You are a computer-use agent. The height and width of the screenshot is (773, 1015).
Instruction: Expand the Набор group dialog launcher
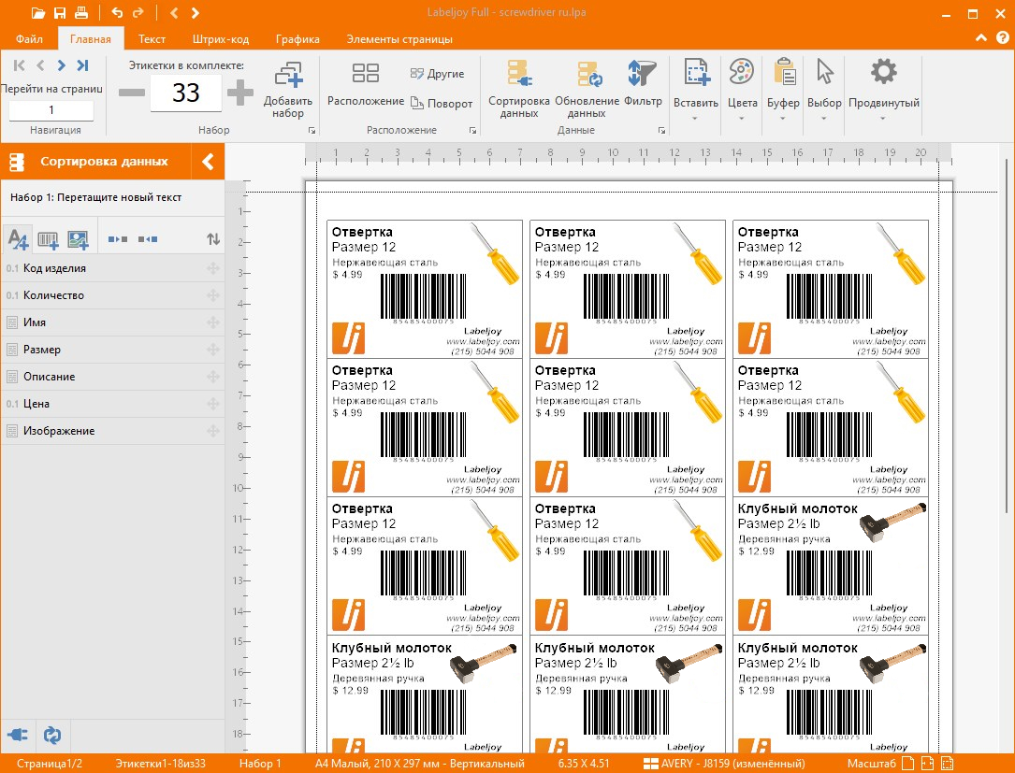312,131
